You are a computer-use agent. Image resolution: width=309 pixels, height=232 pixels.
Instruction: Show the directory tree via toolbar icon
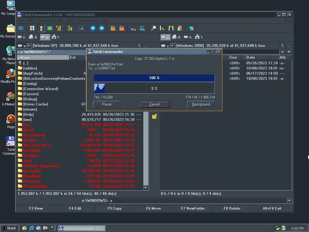(x=59, y=28)
